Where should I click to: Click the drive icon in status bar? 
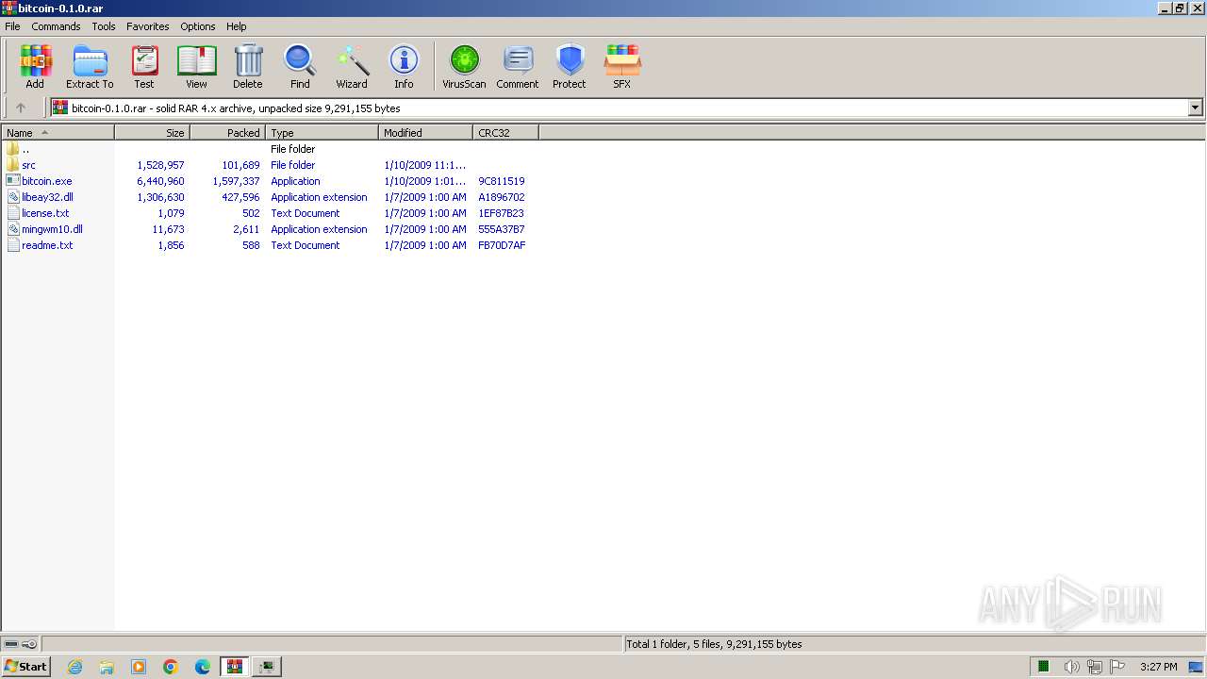click(x=11, y=644)
